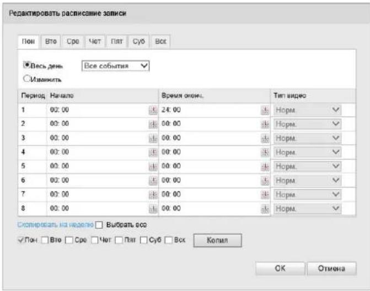Switch to the Суб day tab
This screenshot has height=291, width=370.
(x=139, y=42)
